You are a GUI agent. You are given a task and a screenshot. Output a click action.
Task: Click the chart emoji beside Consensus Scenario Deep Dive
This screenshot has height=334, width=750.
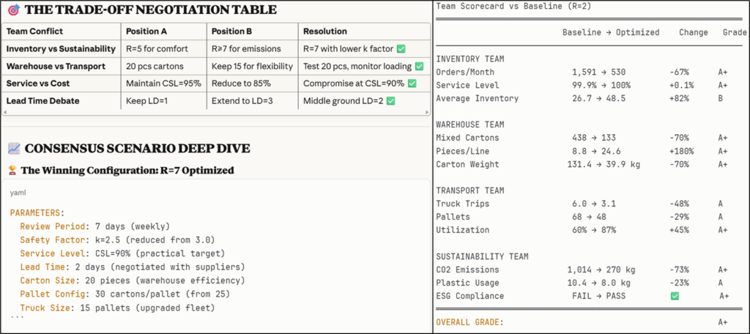(x=13, y=149)
